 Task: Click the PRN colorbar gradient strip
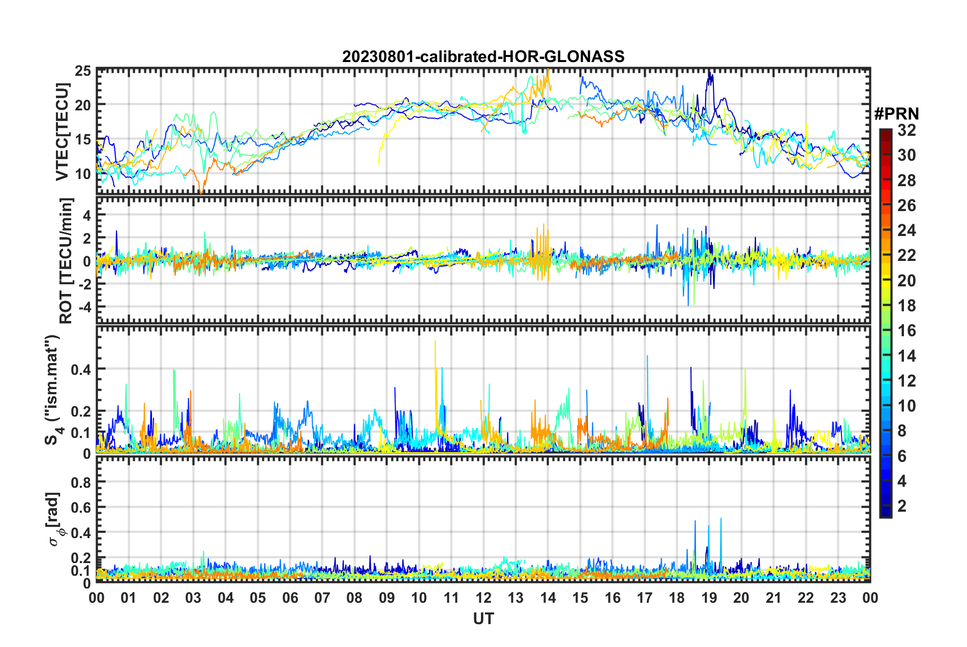pyautogui.click(x=885, y=323)
